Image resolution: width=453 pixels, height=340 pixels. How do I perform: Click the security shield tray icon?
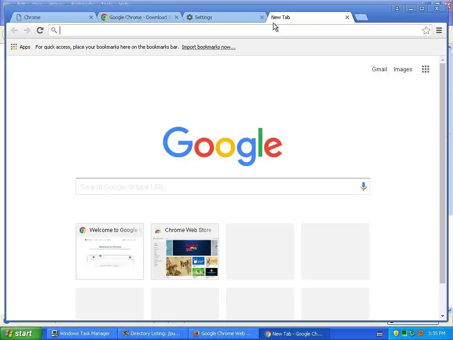(x=396, y=333)
